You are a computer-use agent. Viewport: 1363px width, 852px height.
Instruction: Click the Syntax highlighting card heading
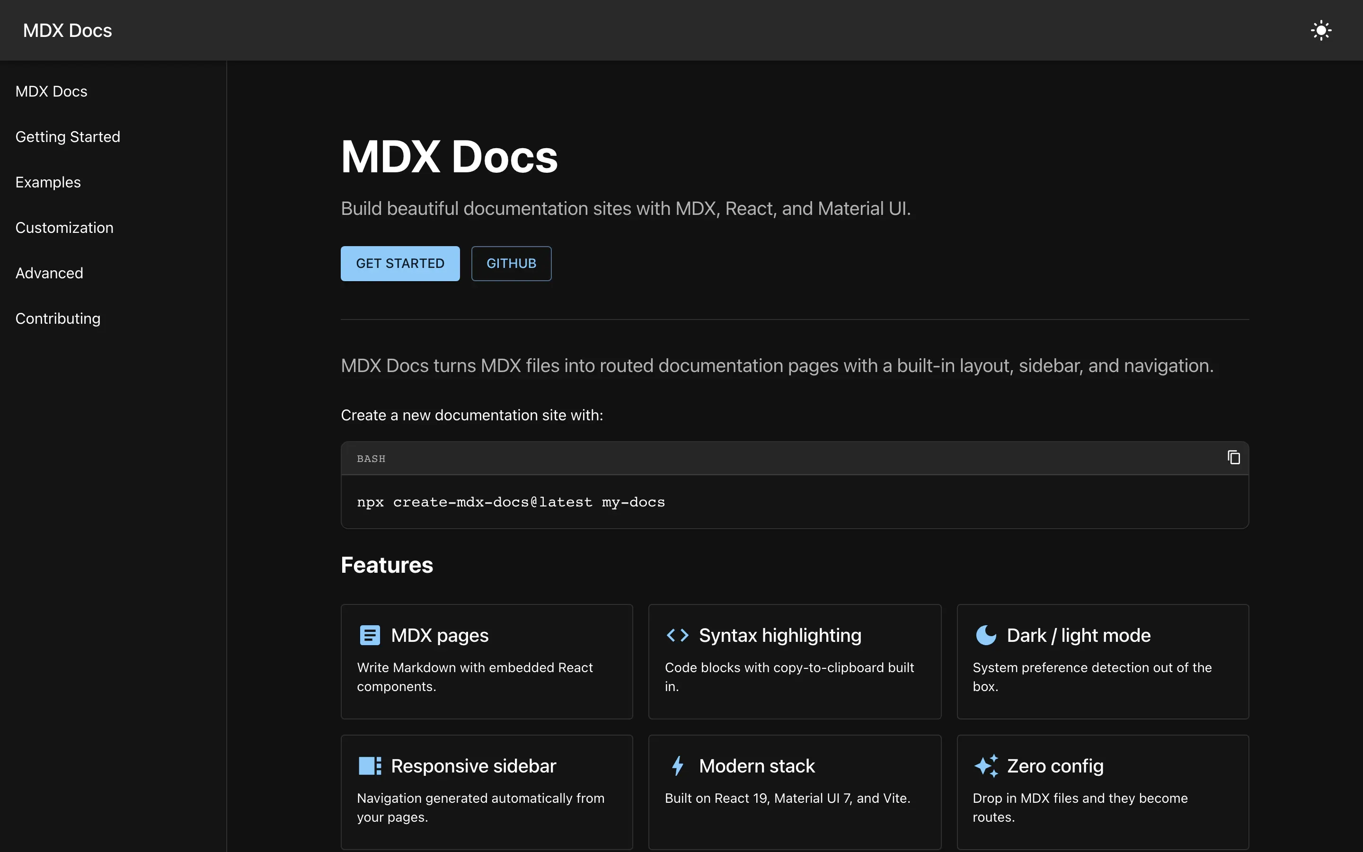pyautogui.click(x=780, y=636)
